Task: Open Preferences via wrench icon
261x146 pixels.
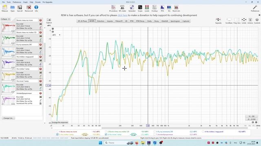Action: click(255, 8)
